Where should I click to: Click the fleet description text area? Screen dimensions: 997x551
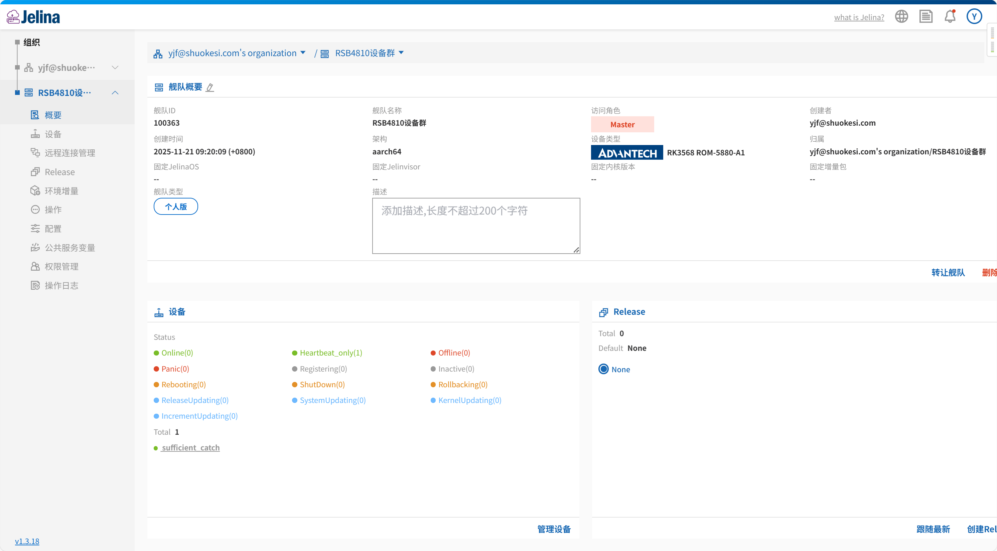tap(476, 226)
